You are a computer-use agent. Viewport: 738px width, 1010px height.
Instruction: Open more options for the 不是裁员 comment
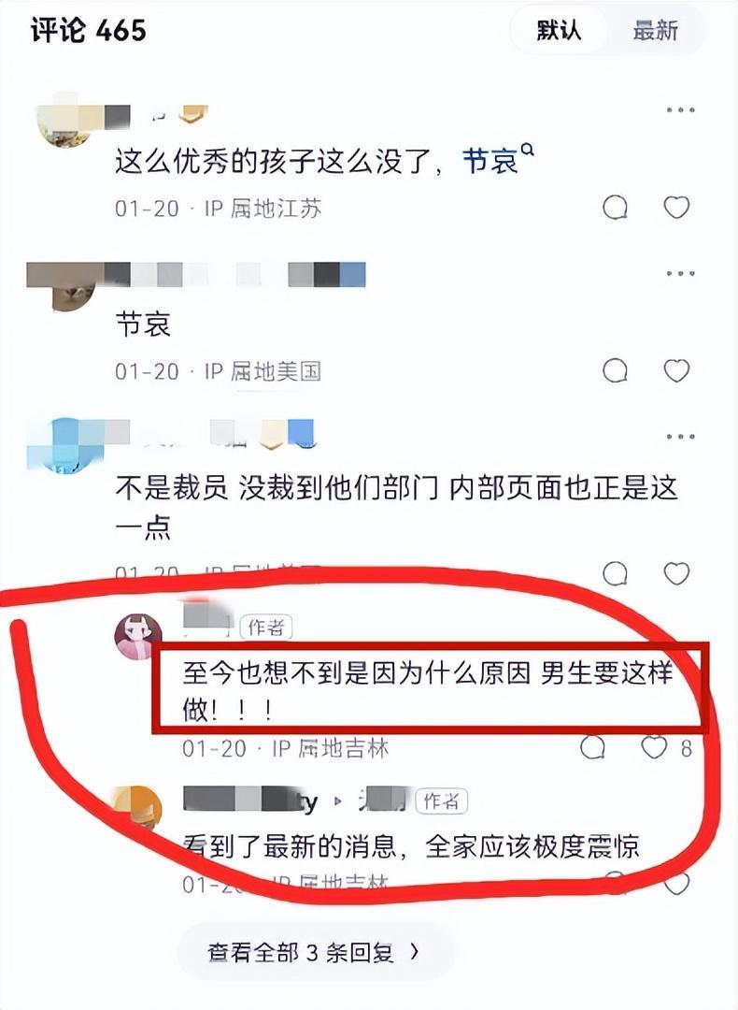tap(680, 437)
